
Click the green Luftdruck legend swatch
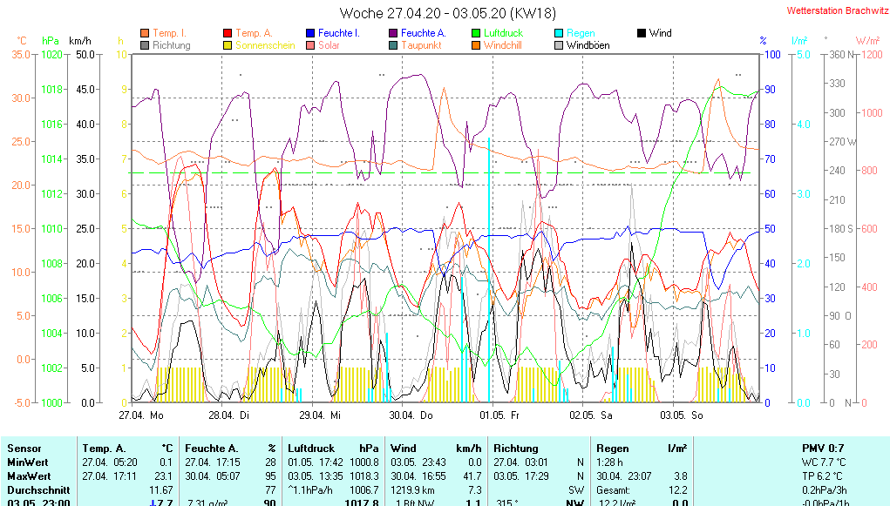476,33
